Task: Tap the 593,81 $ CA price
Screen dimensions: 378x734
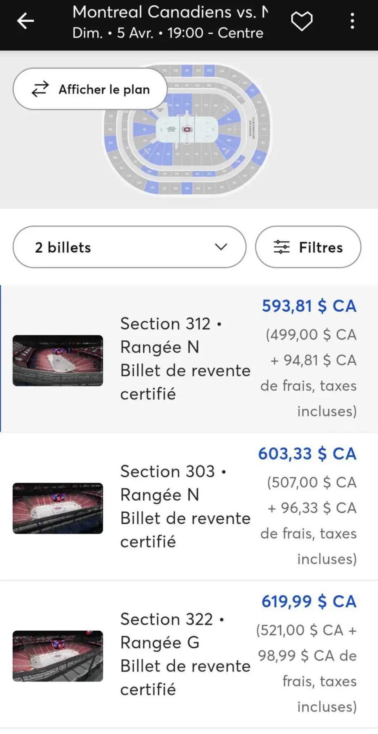Action: point(309,306)
